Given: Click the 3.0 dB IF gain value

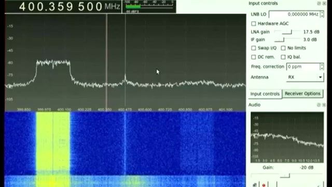Looking at the screenshot, I should [310, 39].
